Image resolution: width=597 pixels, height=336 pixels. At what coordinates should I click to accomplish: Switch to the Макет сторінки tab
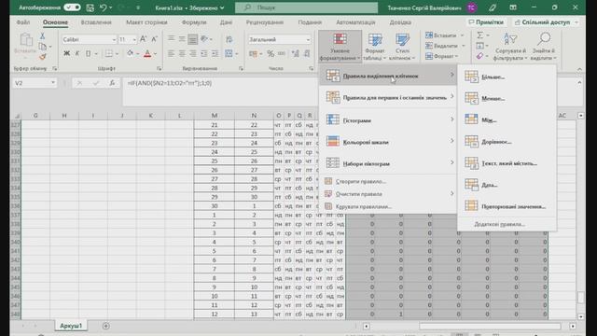pos(146,22)
